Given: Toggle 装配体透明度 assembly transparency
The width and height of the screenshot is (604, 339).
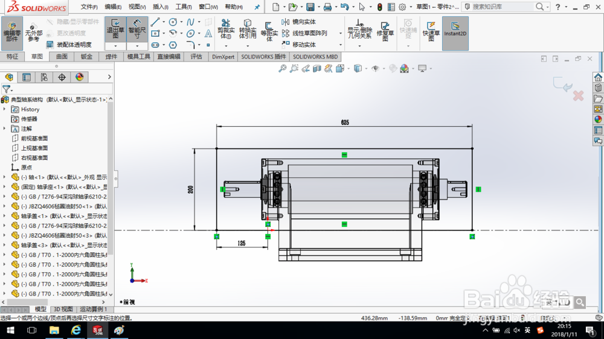Looking at the screenshot, I should pyautogui.click(x=69, y=45).
